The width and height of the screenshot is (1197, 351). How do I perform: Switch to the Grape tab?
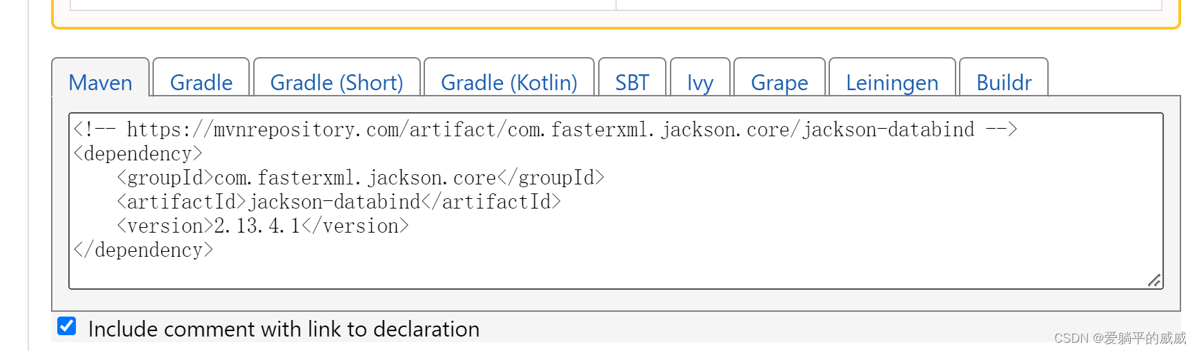click(780, 78)
